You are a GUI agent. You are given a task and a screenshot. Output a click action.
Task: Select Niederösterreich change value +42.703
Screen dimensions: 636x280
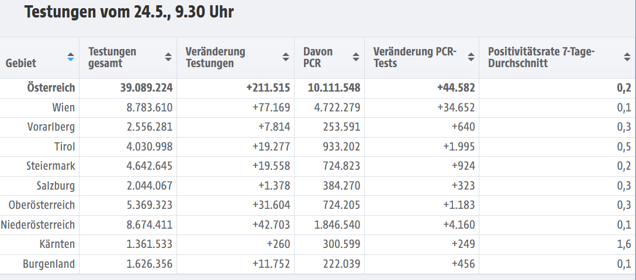pyautogui.click(x=271, y=225)
